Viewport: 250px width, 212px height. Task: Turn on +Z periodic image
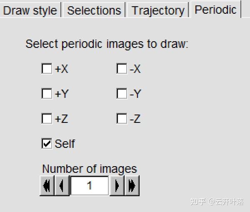(x=47, y=119)
